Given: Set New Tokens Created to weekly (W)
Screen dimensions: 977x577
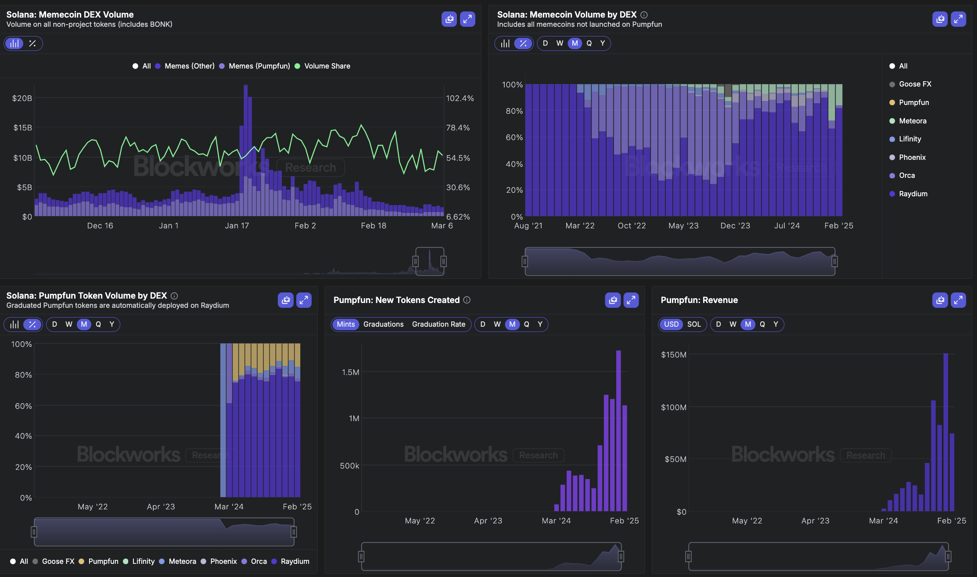Looking at the screenshot, I should tap(497, 325).
